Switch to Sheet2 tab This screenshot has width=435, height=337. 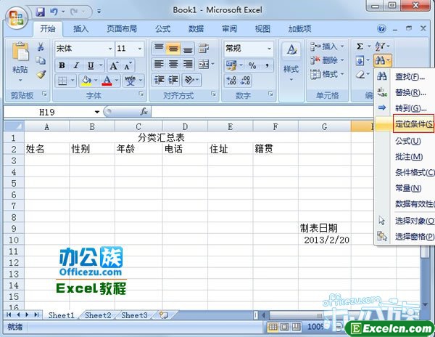98,315
